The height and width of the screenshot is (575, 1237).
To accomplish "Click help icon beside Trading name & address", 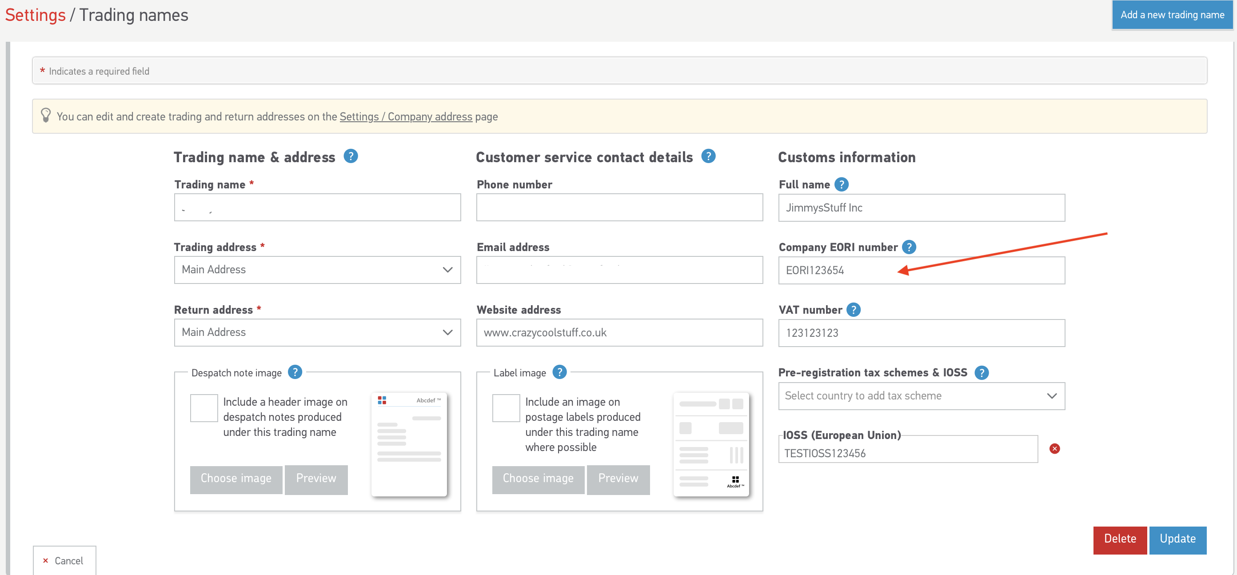I will [x=351, y=156].
